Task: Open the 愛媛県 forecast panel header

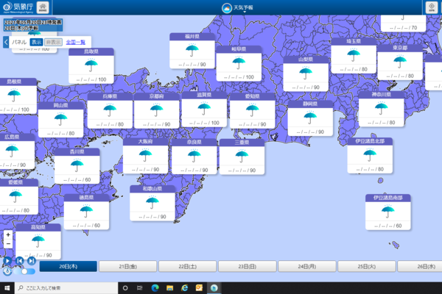Action: (x=18, y=182)
